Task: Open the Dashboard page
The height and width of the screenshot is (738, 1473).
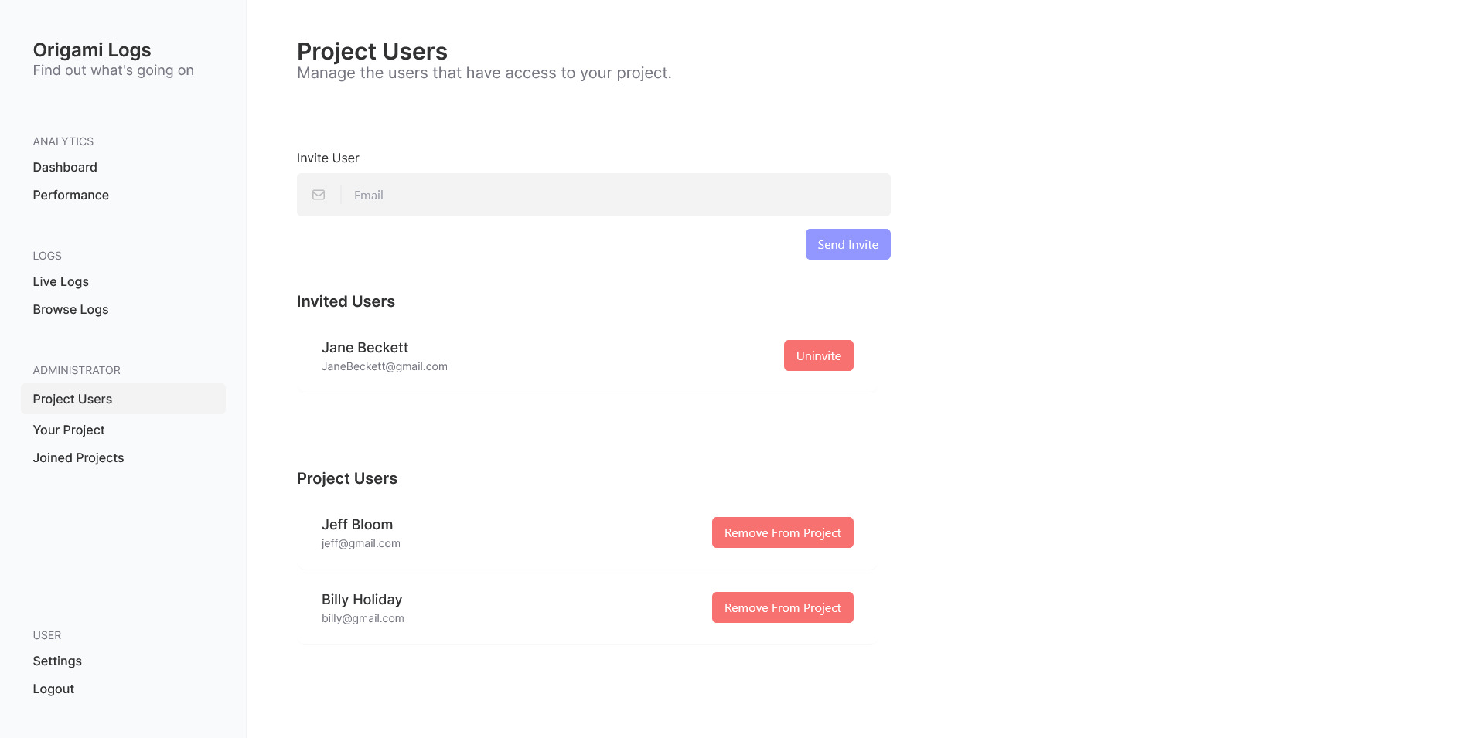Action: click(65, 167)
